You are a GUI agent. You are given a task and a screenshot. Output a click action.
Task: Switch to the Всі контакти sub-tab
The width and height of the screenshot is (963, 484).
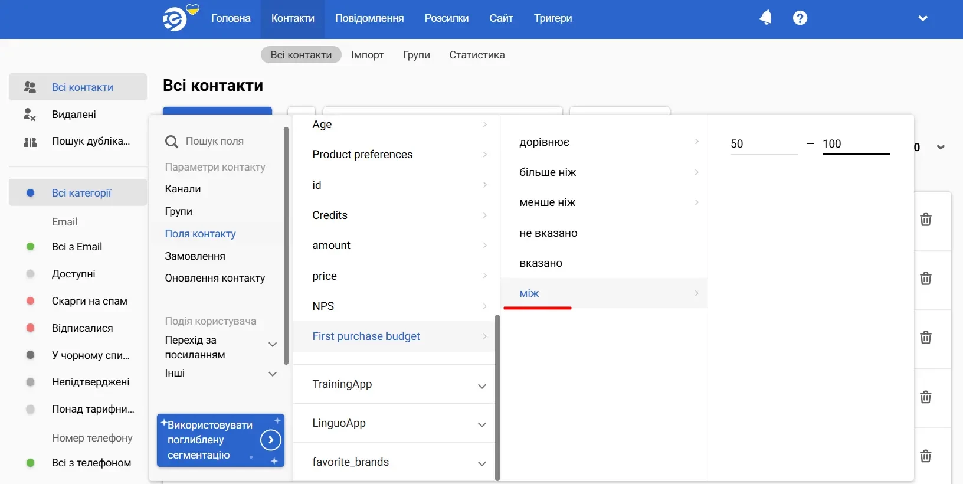pyautogui.click(x=301, y=55)
